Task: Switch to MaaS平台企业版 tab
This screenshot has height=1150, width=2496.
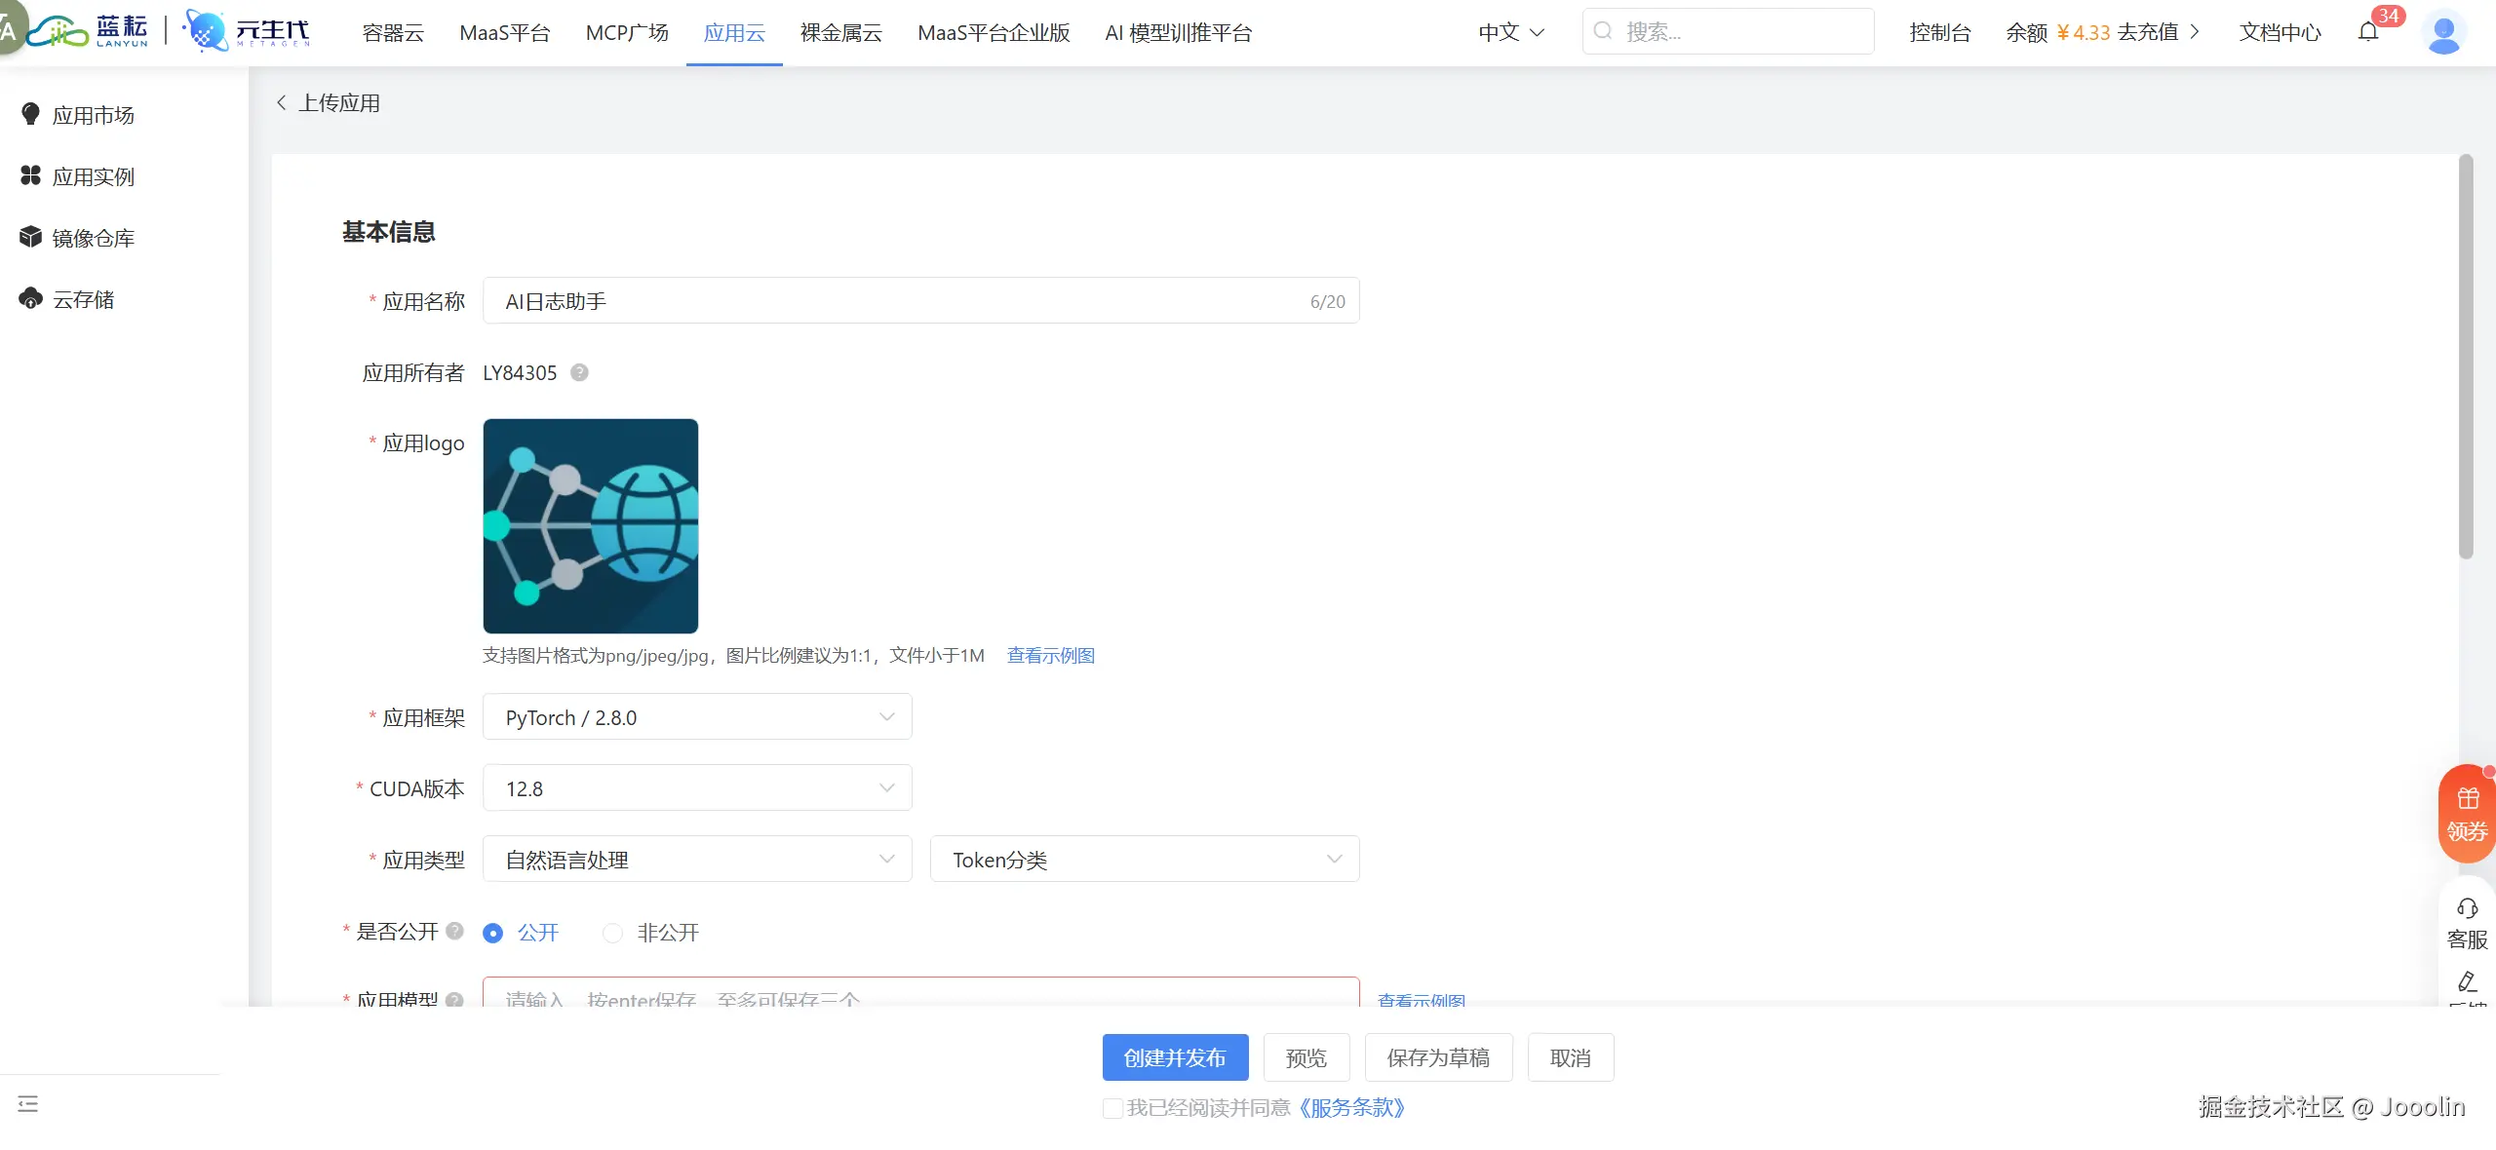Action: tap(994, 32)
